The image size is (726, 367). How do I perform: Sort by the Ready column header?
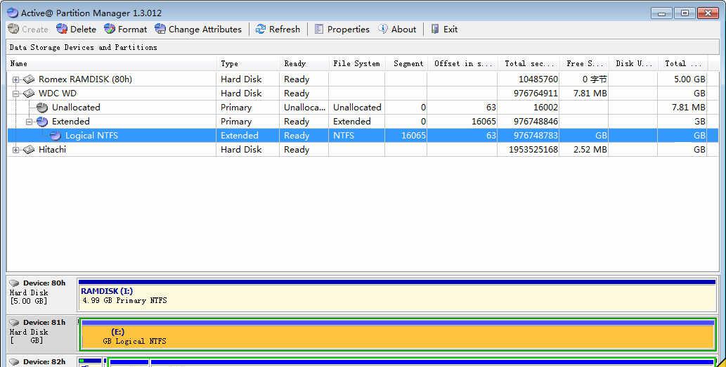click(x=304, y=63)
